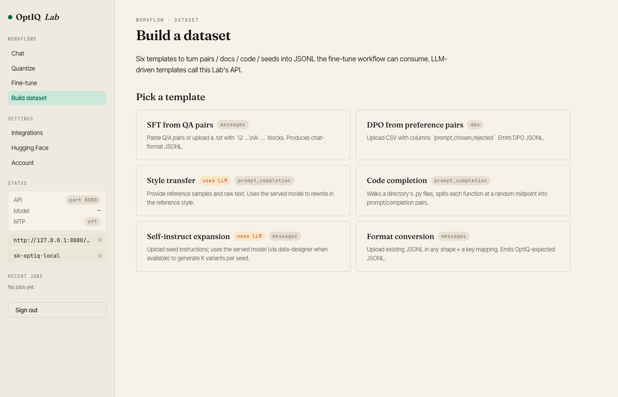Click the prompt_completion tag on Code completion
618x397 pixels.
click(x=460, y=181)
